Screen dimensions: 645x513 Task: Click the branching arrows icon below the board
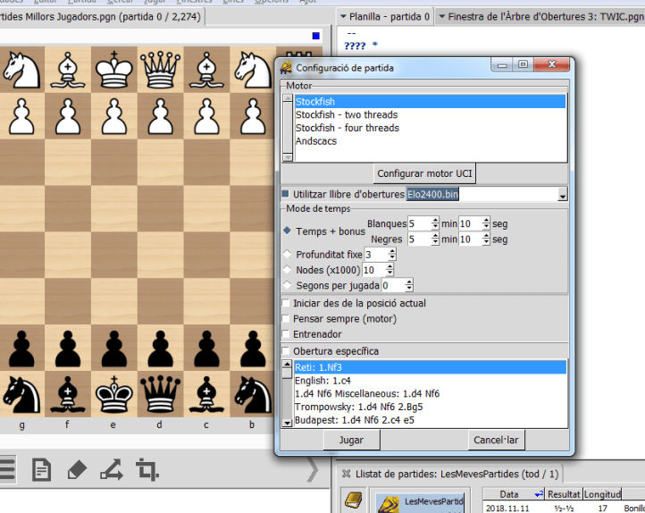click(112, 470)
